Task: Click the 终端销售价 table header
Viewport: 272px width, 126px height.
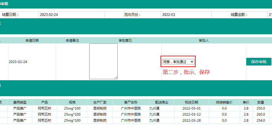Action: click(224, 102)
